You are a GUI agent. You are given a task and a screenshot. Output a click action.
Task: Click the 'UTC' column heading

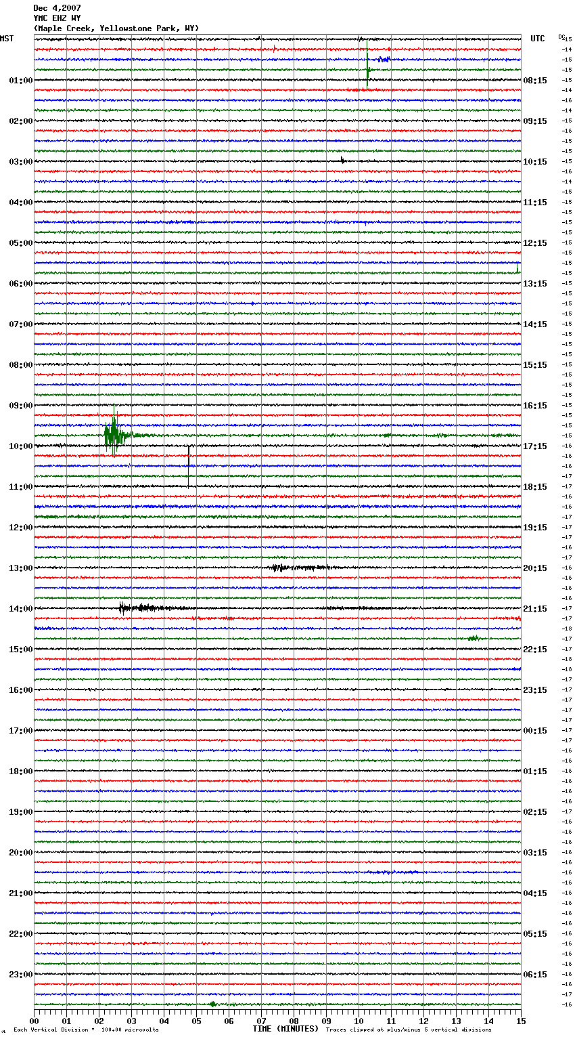click(538, 39)
